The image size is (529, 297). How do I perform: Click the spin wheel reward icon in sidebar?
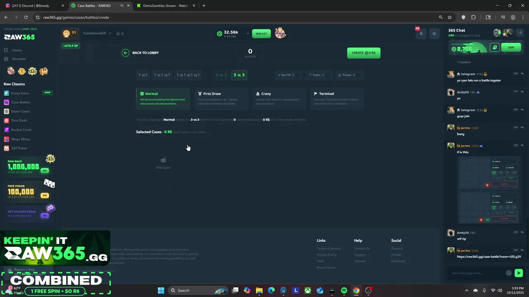(x=11, y=71)
